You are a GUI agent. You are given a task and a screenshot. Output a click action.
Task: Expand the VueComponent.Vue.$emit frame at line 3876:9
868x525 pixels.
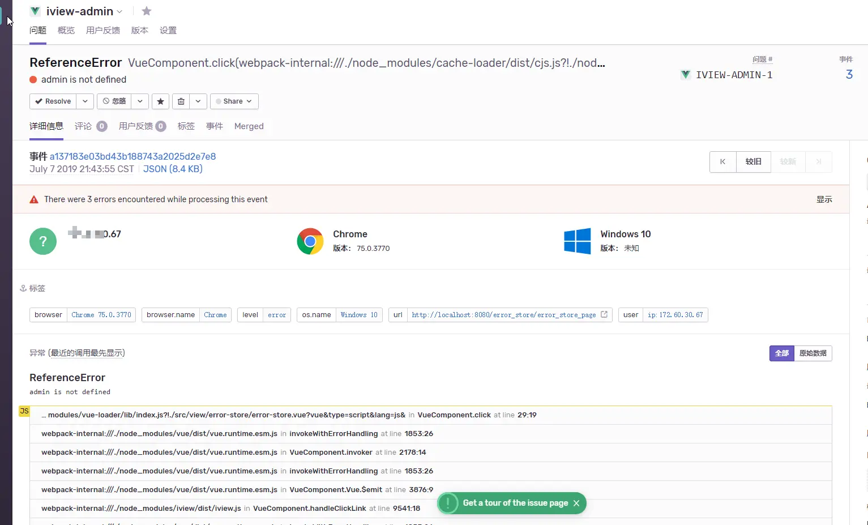pyautogui.click(x=431, y=490)
